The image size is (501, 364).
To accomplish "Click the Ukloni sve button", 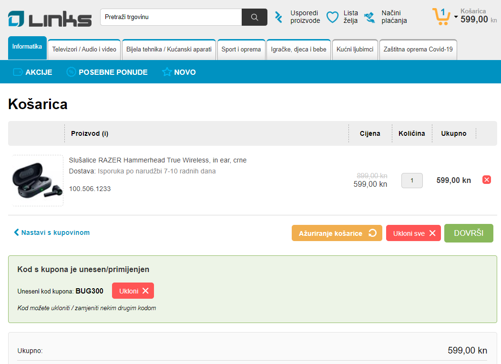I will pos(413,233).
